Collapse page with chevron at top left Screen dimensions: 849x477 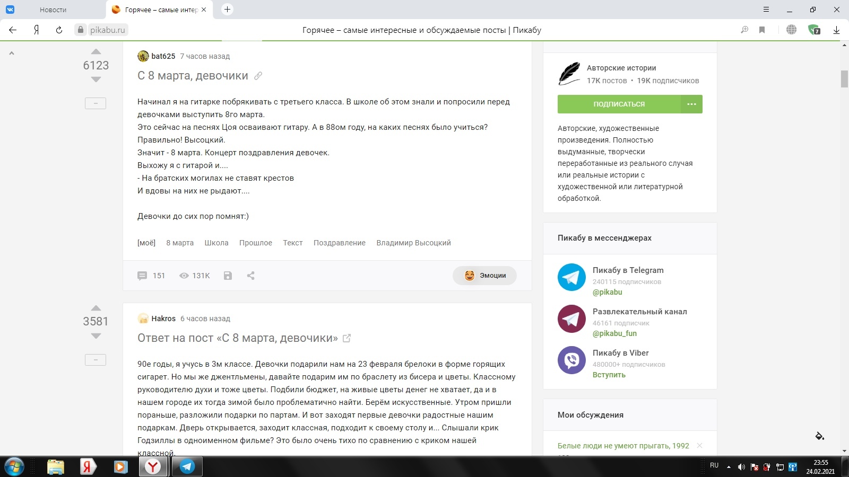pos(12,53)
